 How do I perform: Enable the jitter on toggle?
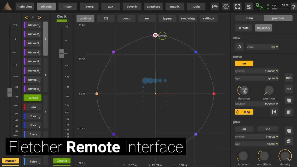tap(244, 129)
